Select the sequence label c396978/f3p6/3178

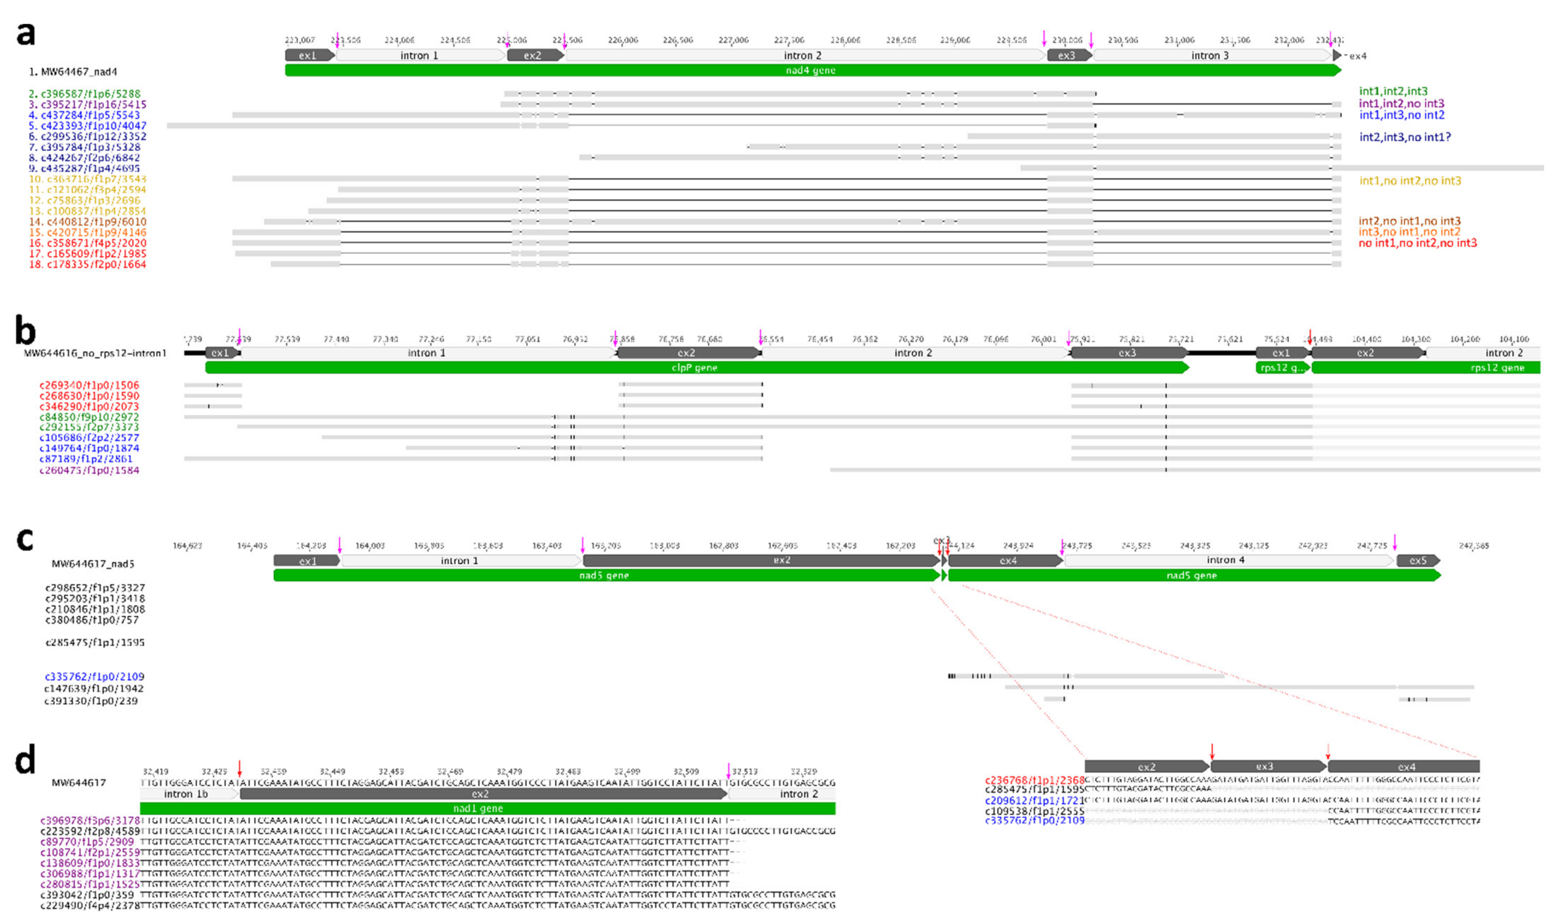click(90, 820)
